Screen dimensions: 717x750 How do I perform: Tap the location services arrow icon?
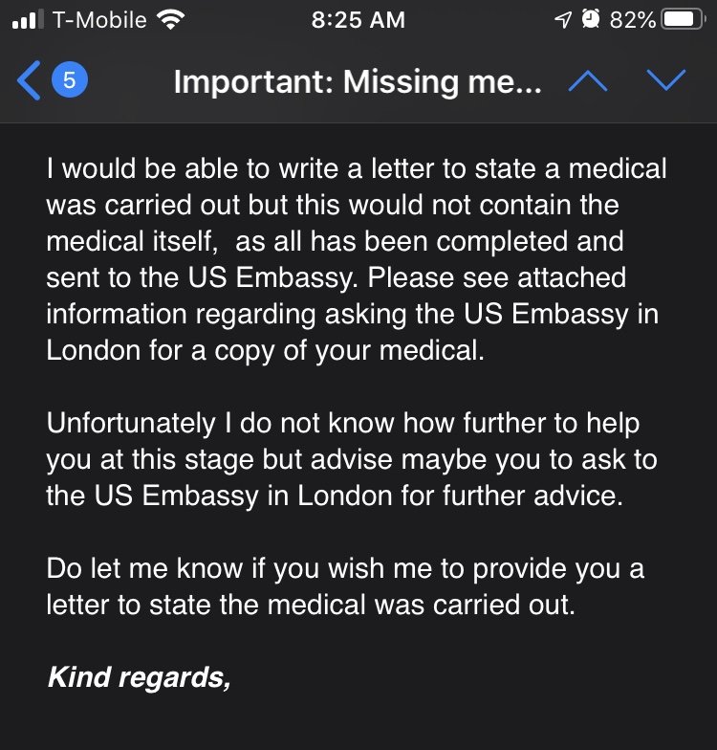coord(563,20)
